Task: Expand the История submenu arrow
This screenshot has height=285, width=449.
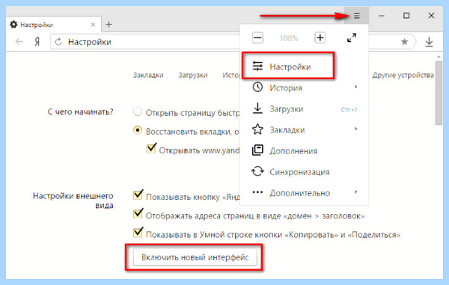Action: (355, 87)
